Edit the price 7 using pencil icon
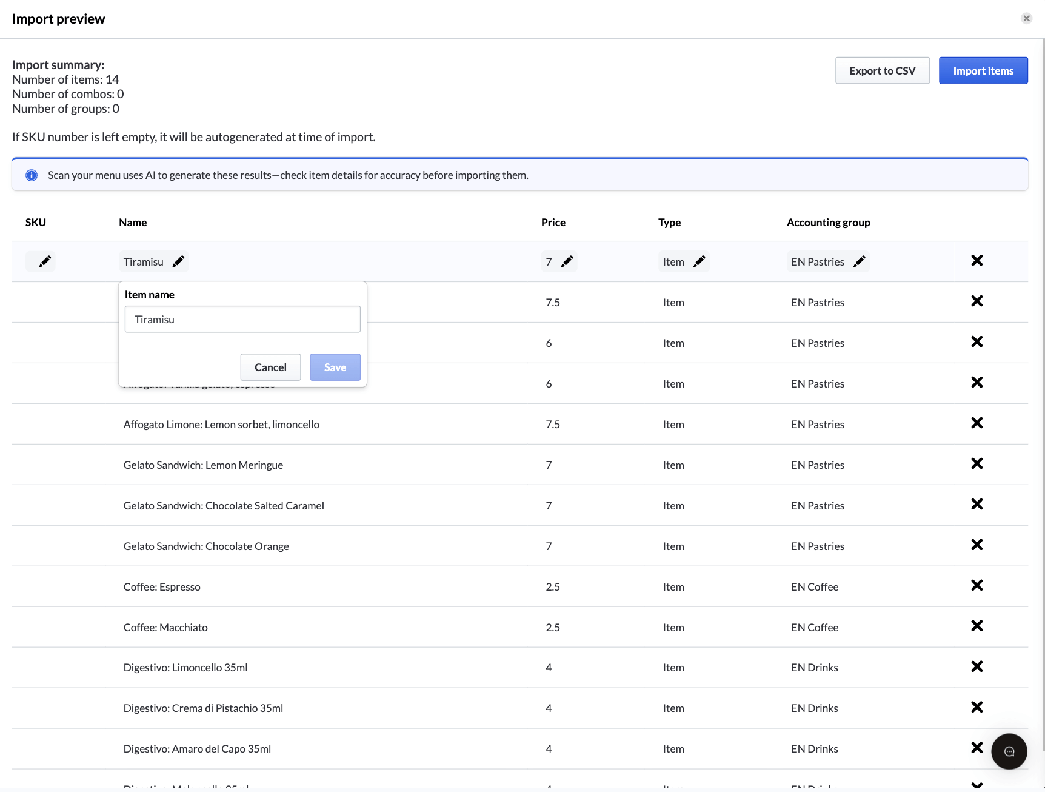This screenshot has height=792, width=1045. coord(567,261)
